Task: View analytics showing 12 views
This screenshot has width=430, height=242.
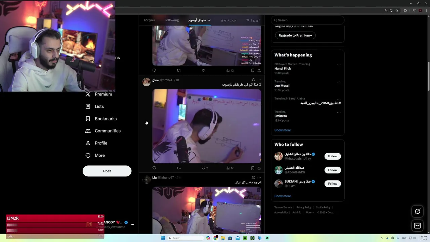Action: click(230, 71)
